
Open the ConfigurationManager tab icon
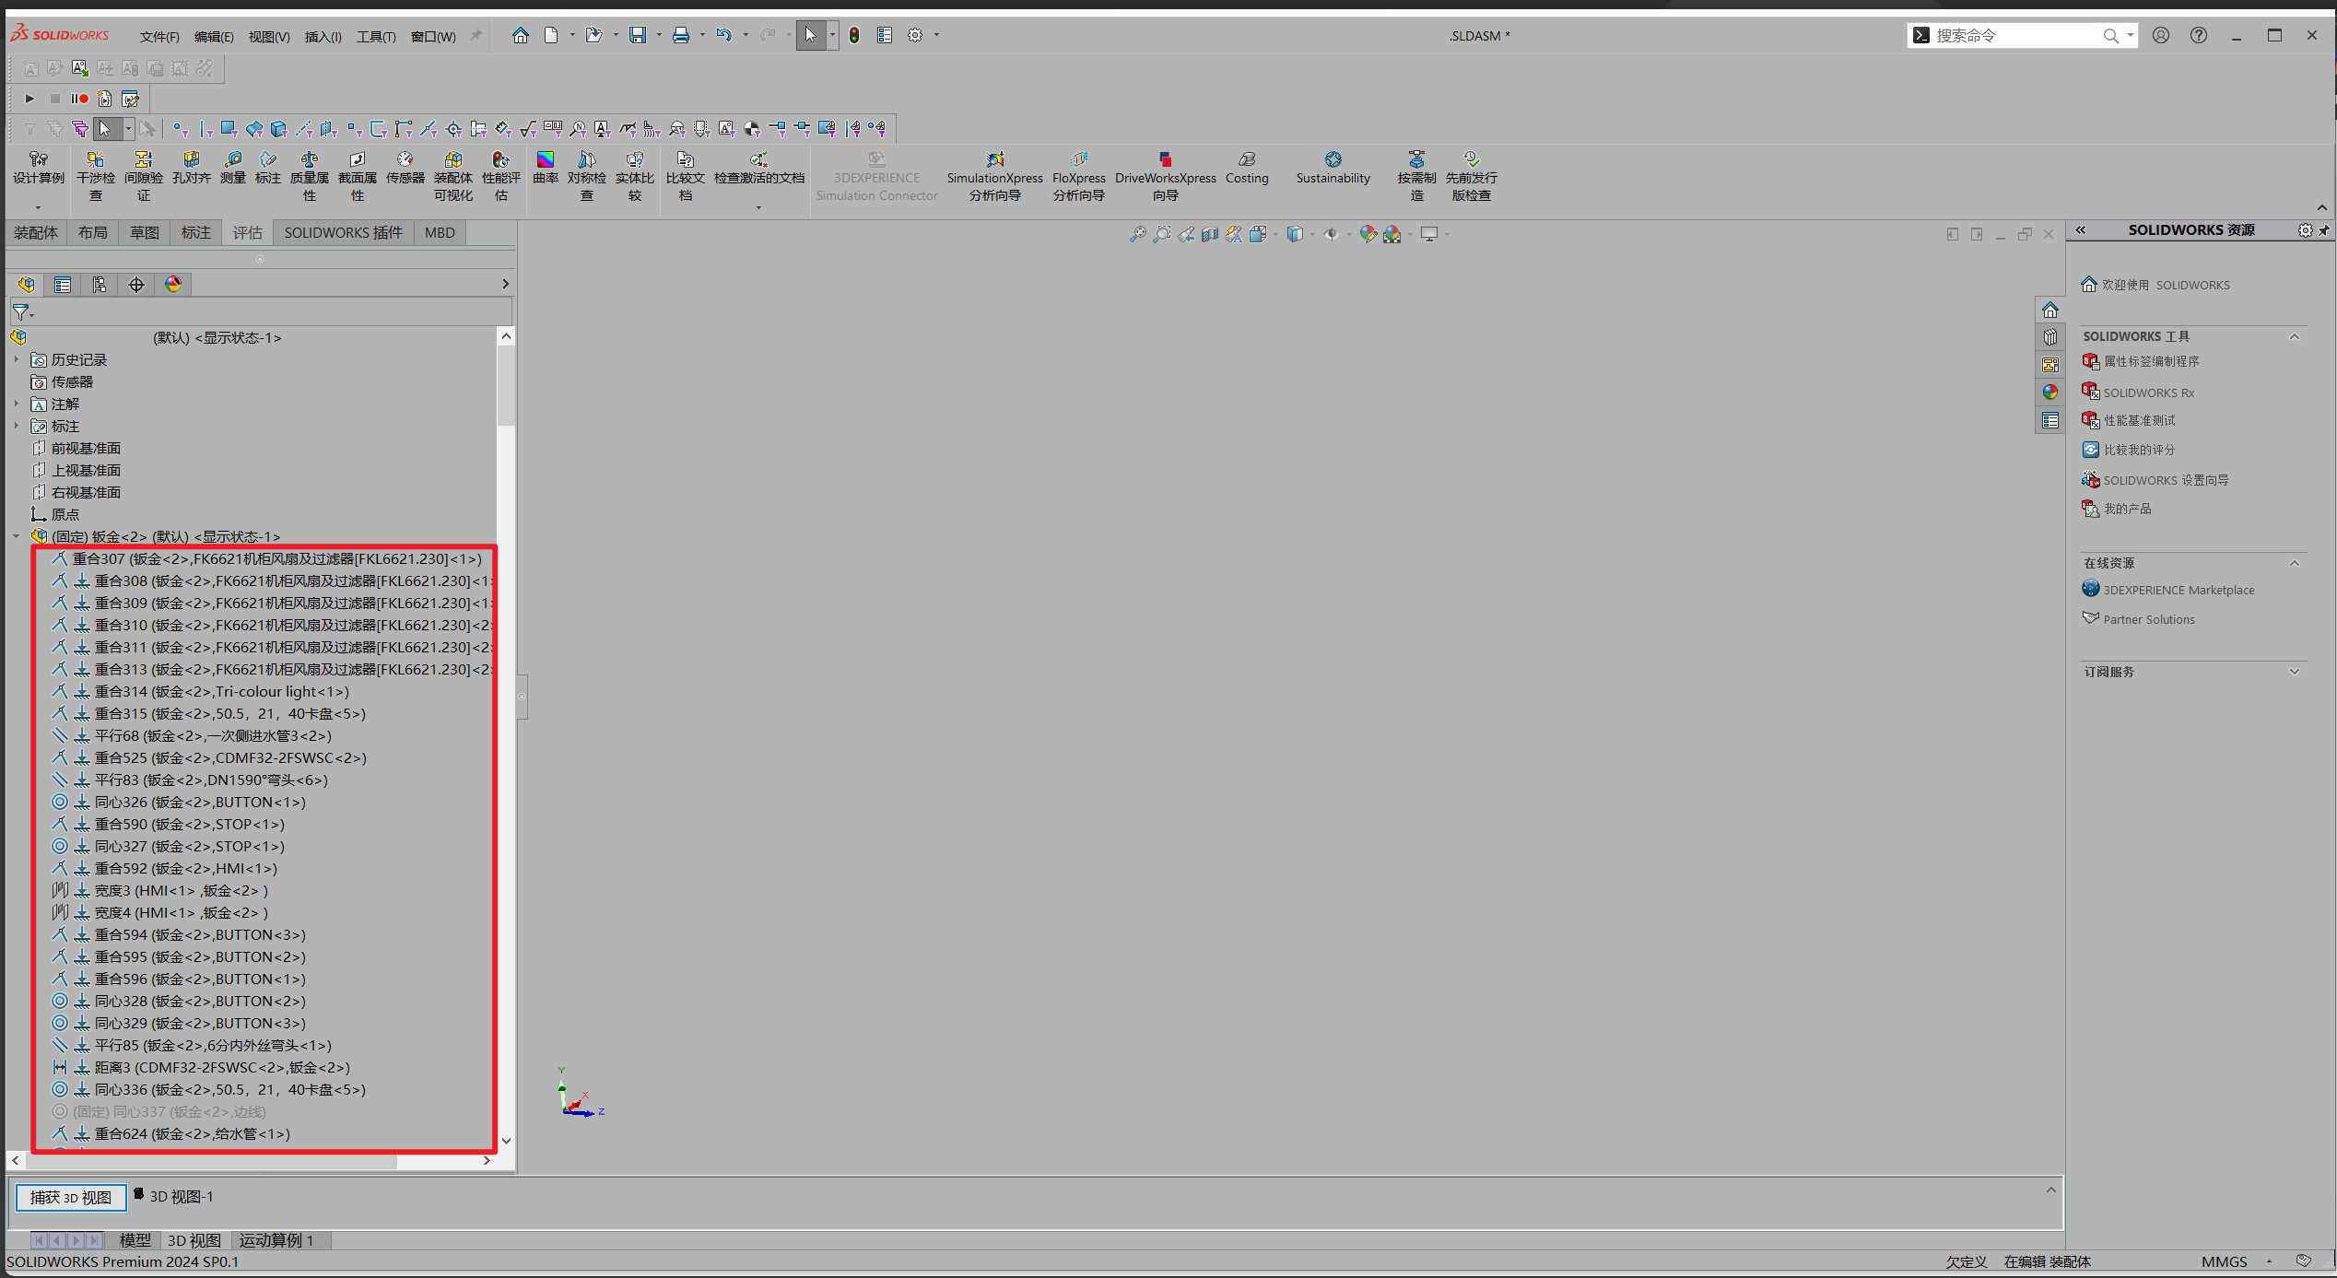pos(100,285)
